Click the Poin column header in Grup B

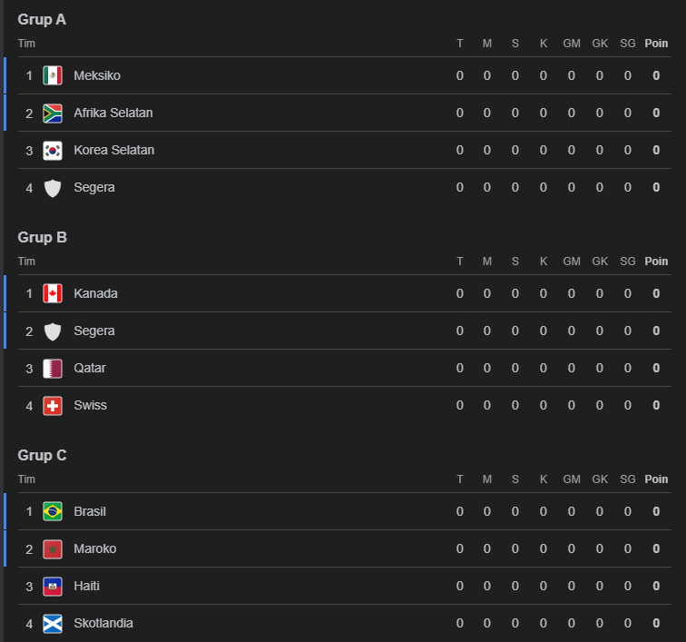[x=656, y=262]
